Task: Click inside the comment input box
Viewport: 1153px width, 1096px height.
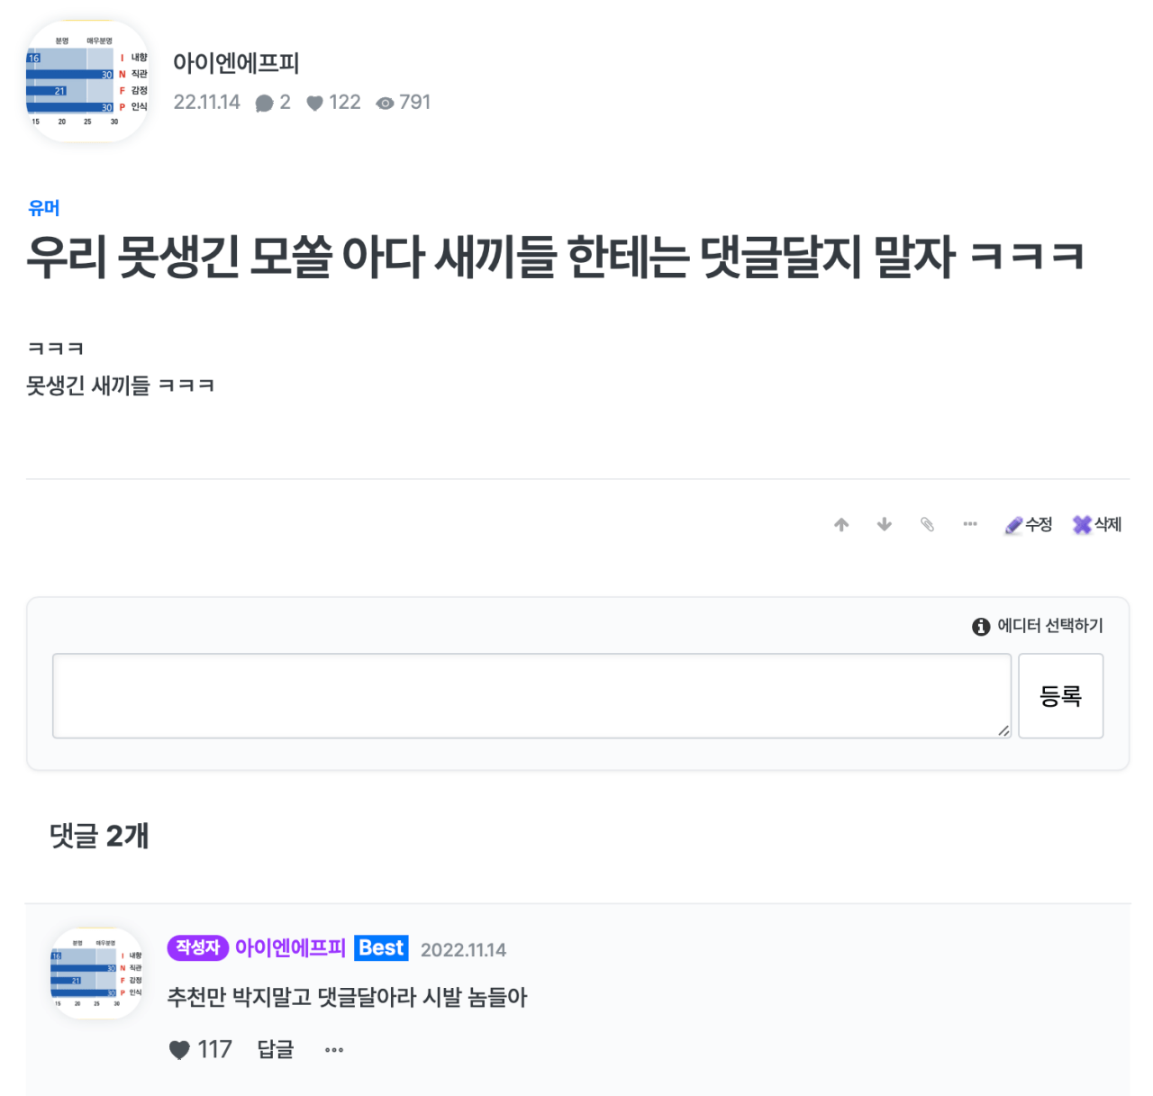Action: coord(531,695)
